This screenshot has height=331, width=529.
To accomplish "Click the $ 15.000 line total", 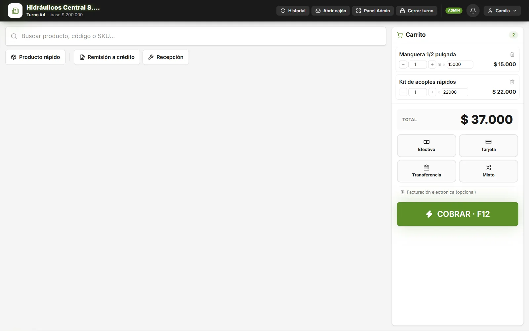I will (x=505, y=65).
